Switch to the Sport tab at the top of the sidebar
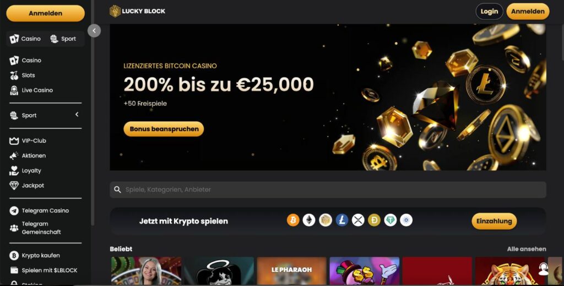The width and height of the screenshot is (564, 286). (63, 39)
